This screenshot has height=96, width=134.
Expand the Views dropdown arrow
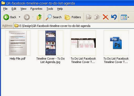pyautogui.click(x=128, y=17)
